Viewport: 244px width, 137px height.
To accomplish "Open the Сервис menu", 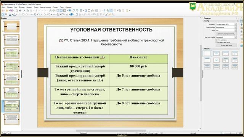I will coord(55,7).
